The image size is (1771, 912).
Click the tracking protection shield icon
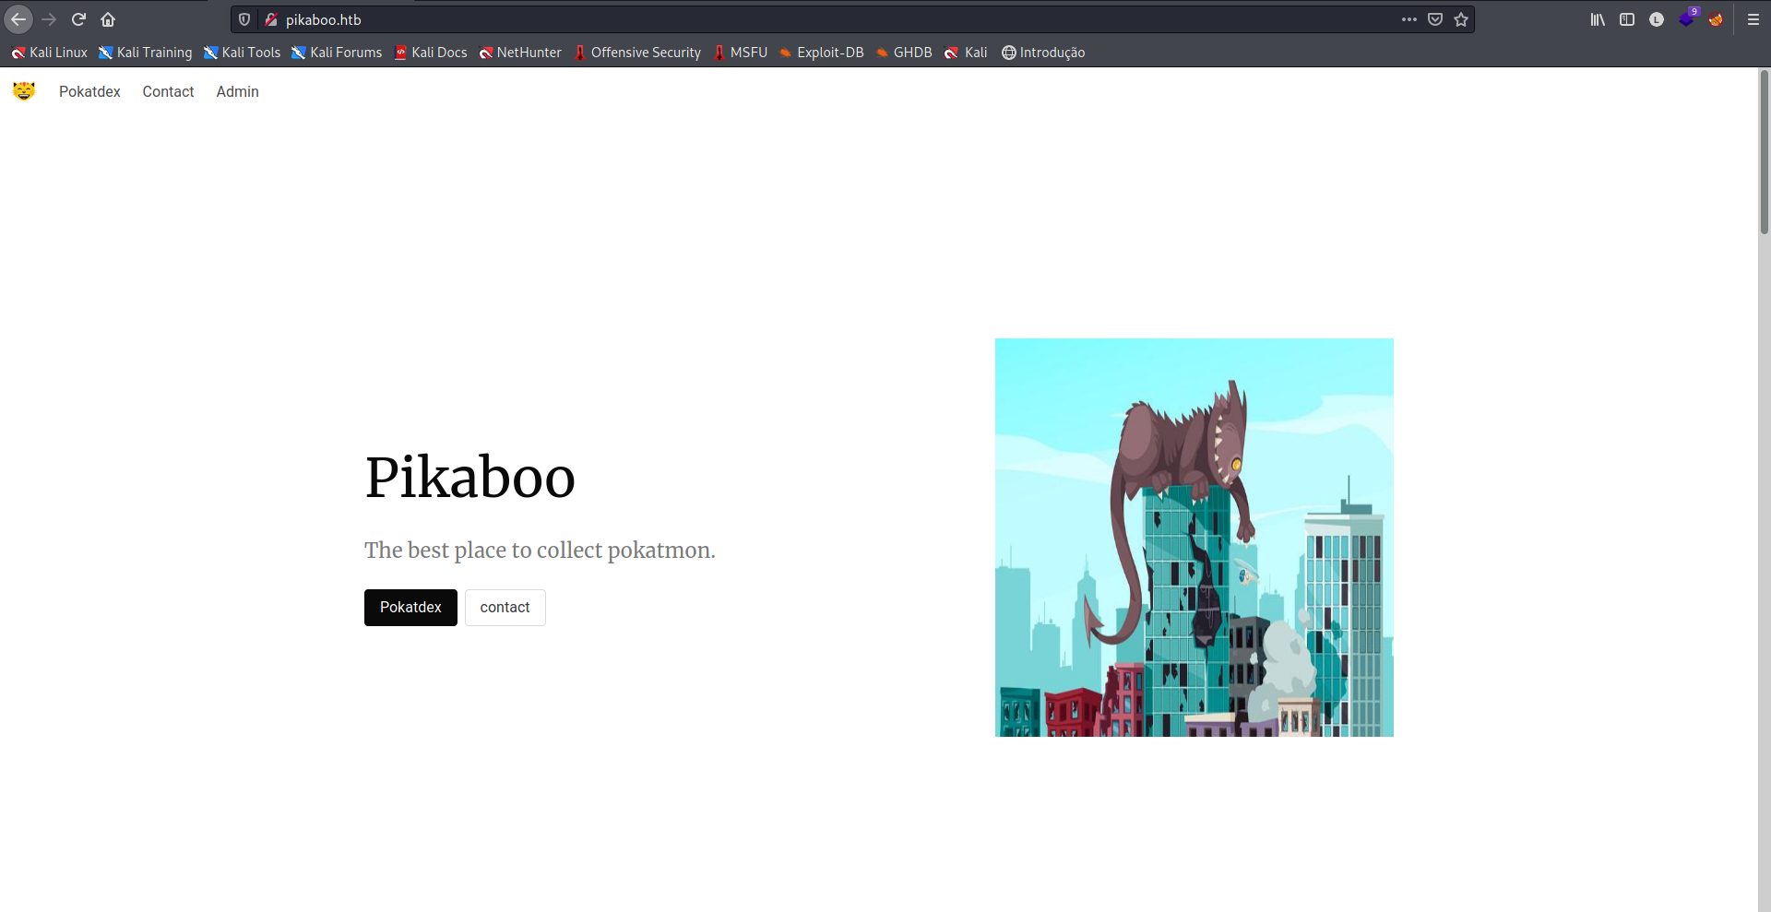point(244,19)
